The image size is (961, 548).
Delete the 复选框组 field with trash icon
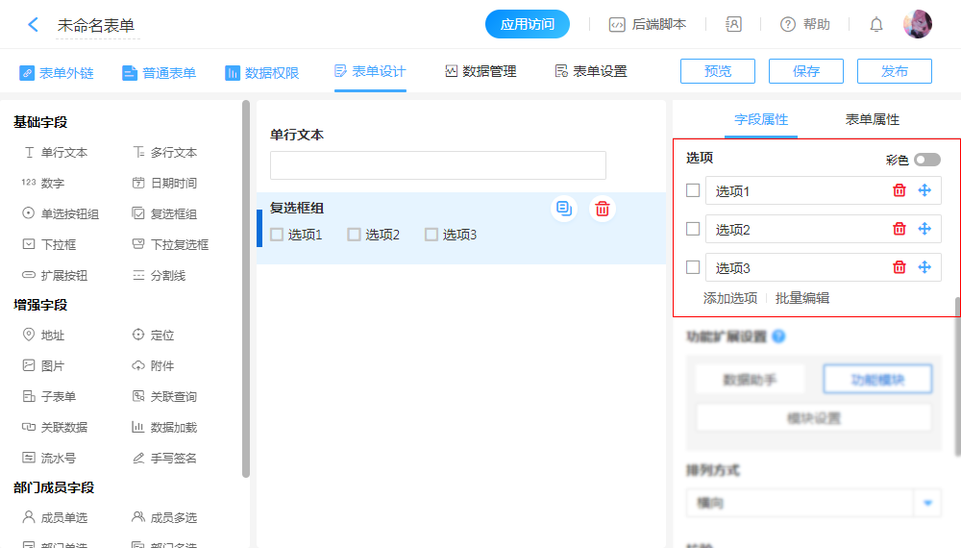[603, 208]
